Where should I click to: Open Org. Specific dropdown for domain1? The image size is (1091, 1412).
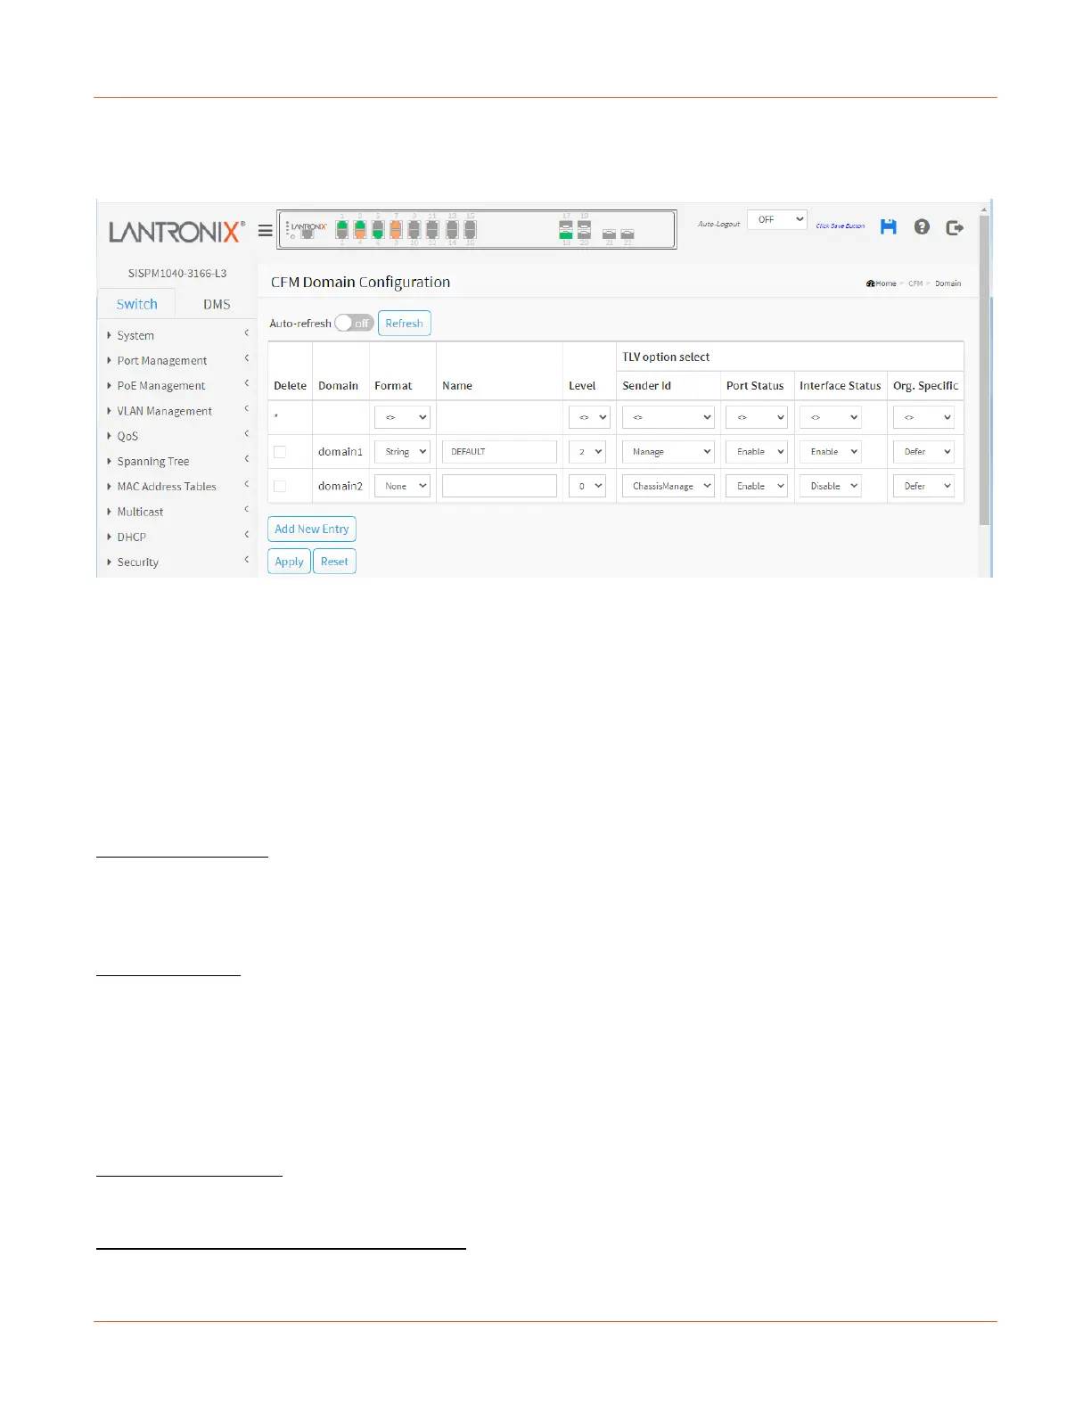[923, 452]
